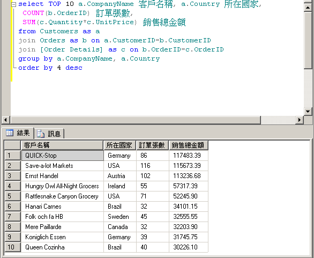The height and width of the screenshot is (258, 314).
Task: Click the editor horizontal scroll right arrow
Action: coord(300,120)
